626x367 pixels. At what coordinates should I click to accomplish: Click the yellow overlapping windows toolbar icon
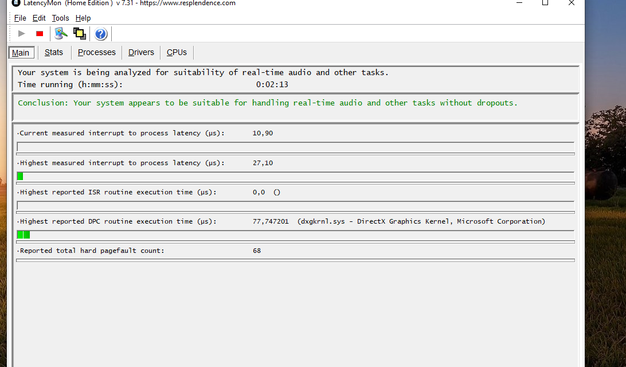coord(80,33)
